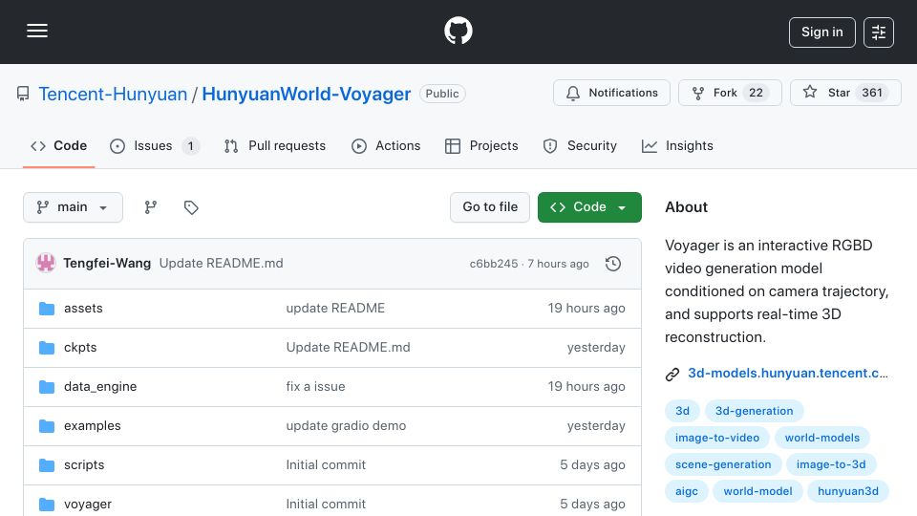Screen dimensions: 917x516
Task: Expand the green Code dropdown
Action: (589, 207)
